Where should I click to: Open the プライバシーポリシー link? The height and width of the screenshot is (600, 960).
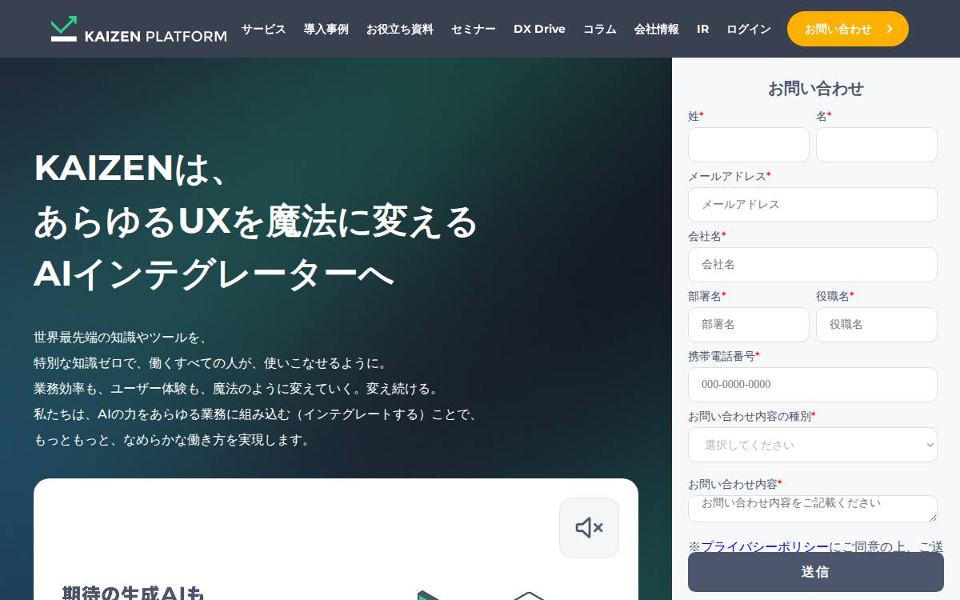[x=765, y=546]
